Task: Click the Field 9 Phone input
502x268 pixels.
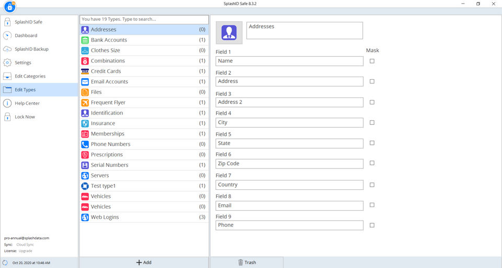Action: (x=289, y=225)
